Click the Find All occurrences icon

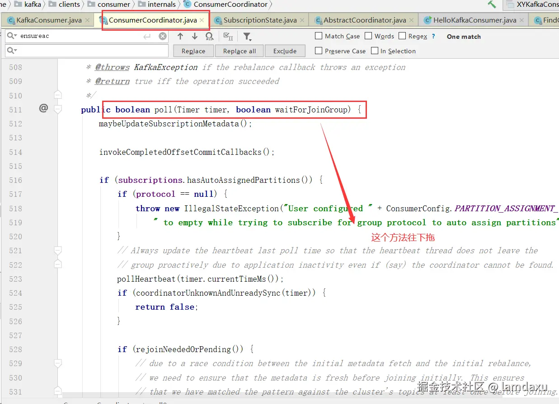pyautogui.click(x=209, y=37)
